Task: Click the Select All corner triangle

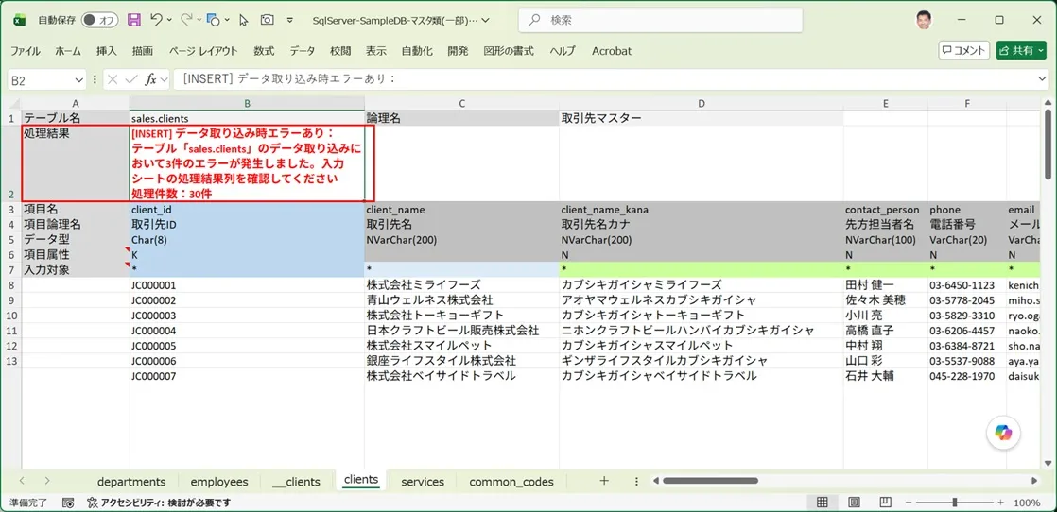Action: pyautogui.click(x=15, y=103)
